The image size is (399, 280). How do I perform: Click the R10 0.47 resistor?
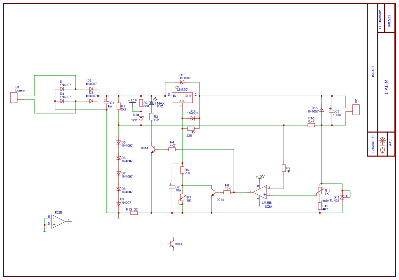click(x=311, y=125)
